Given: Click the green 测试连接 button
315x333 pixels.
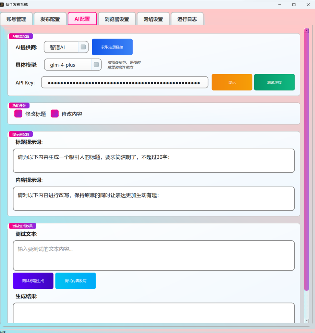Looking at the screenshot, I should pyautogui.click(x=274, y=82).
